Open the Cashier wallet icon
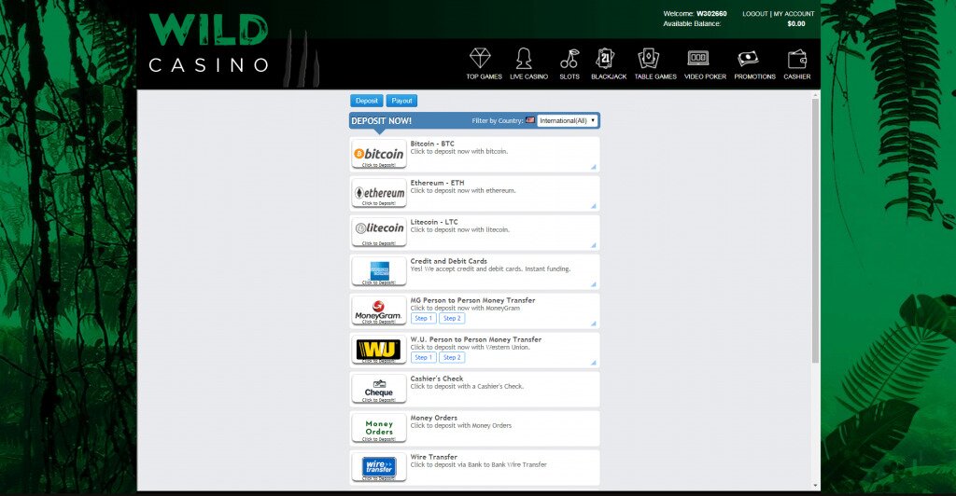Viewport: 956px width, 496px height. point(797,59)
